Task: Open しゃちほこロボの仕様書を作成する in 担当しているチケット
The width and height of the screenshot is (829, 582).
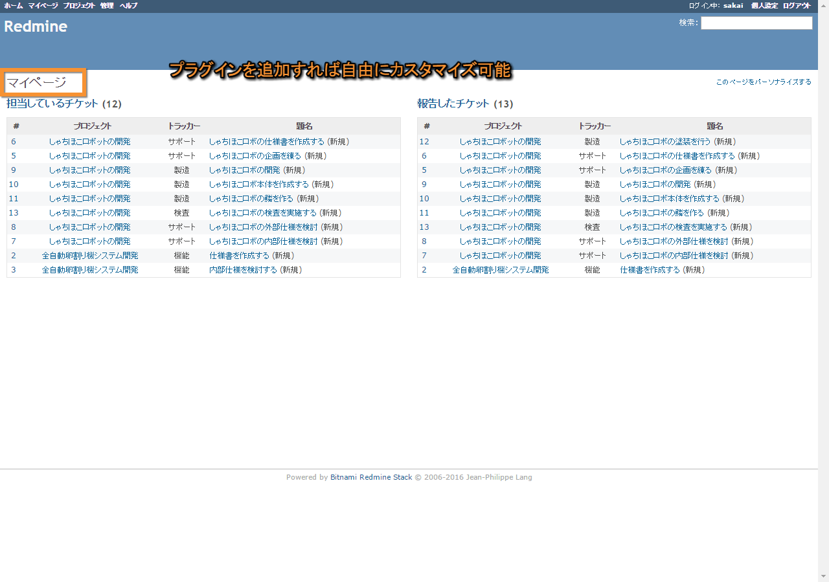Action: tap(266, 142)
